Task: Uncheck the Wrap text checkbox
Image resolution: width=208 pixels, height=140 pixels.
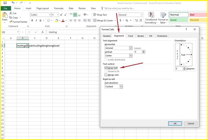Action: [x=106, y=68]
